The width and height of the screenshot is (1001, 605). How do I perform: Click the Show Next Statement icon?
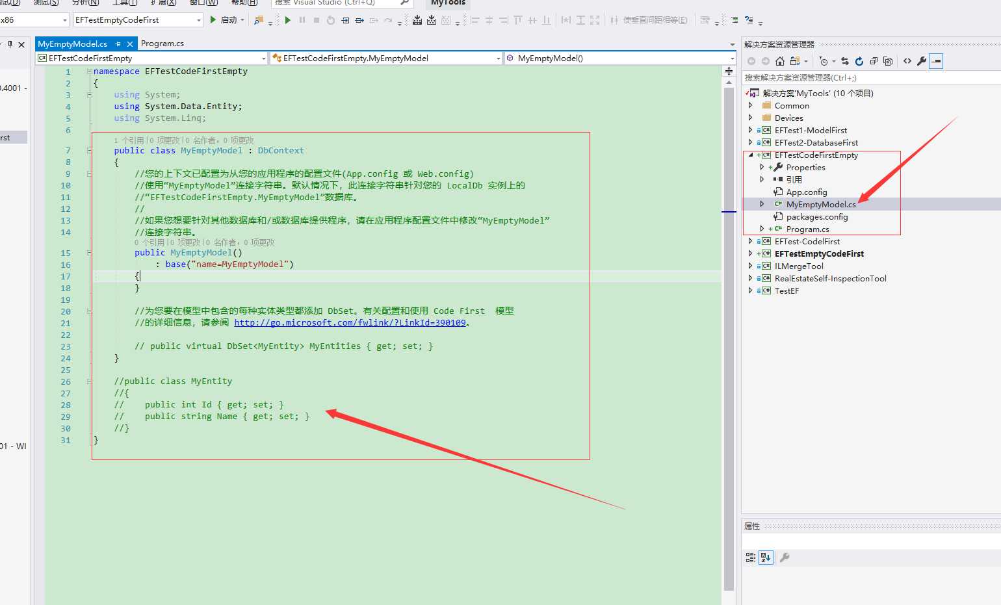(345, 20)
